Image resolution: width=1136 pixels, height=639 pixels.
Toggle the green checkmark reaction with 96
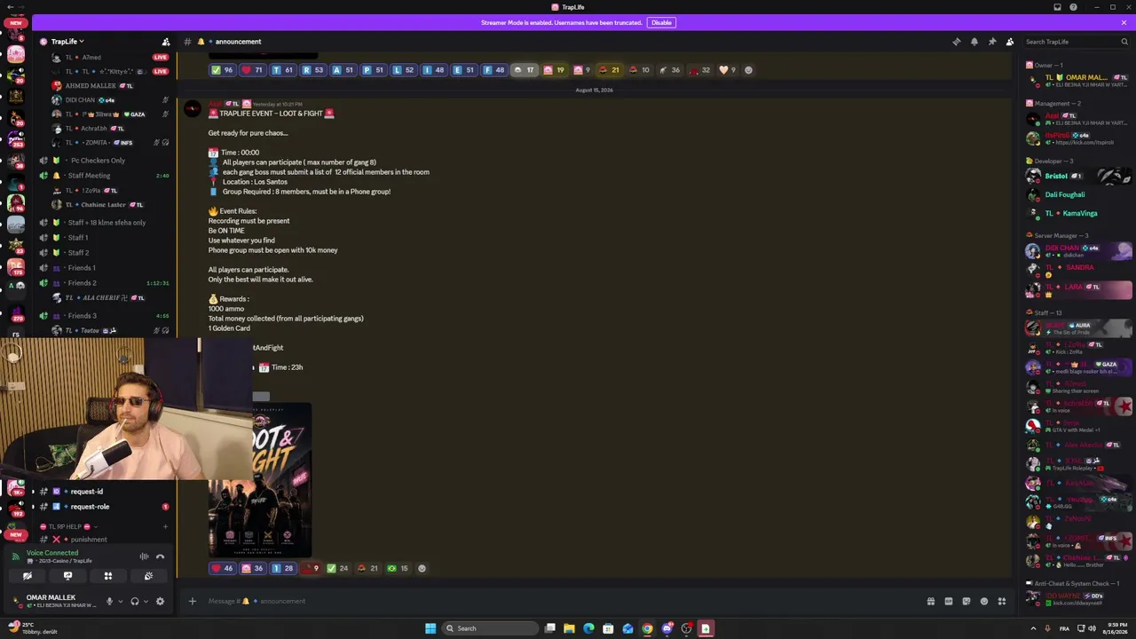[x=222, y=70]
